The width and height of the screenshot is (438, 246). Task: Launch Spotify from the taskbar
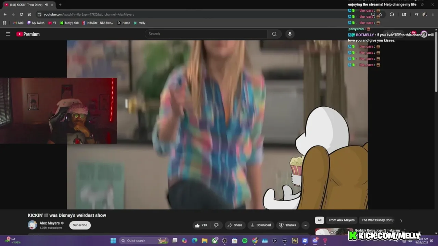point(245,241)
